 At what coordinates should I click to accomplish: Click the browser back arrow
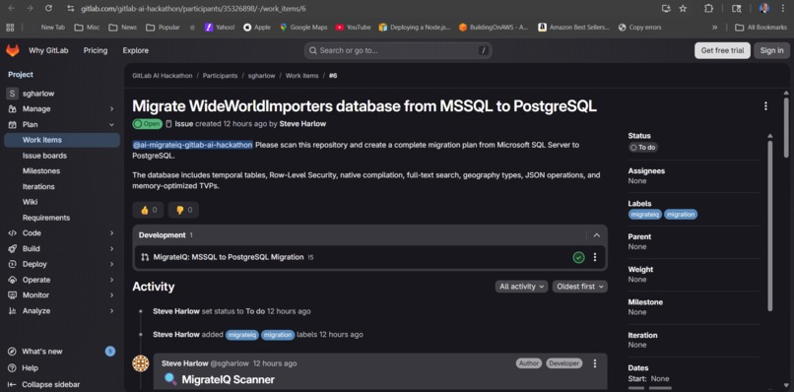click(11, 9)
